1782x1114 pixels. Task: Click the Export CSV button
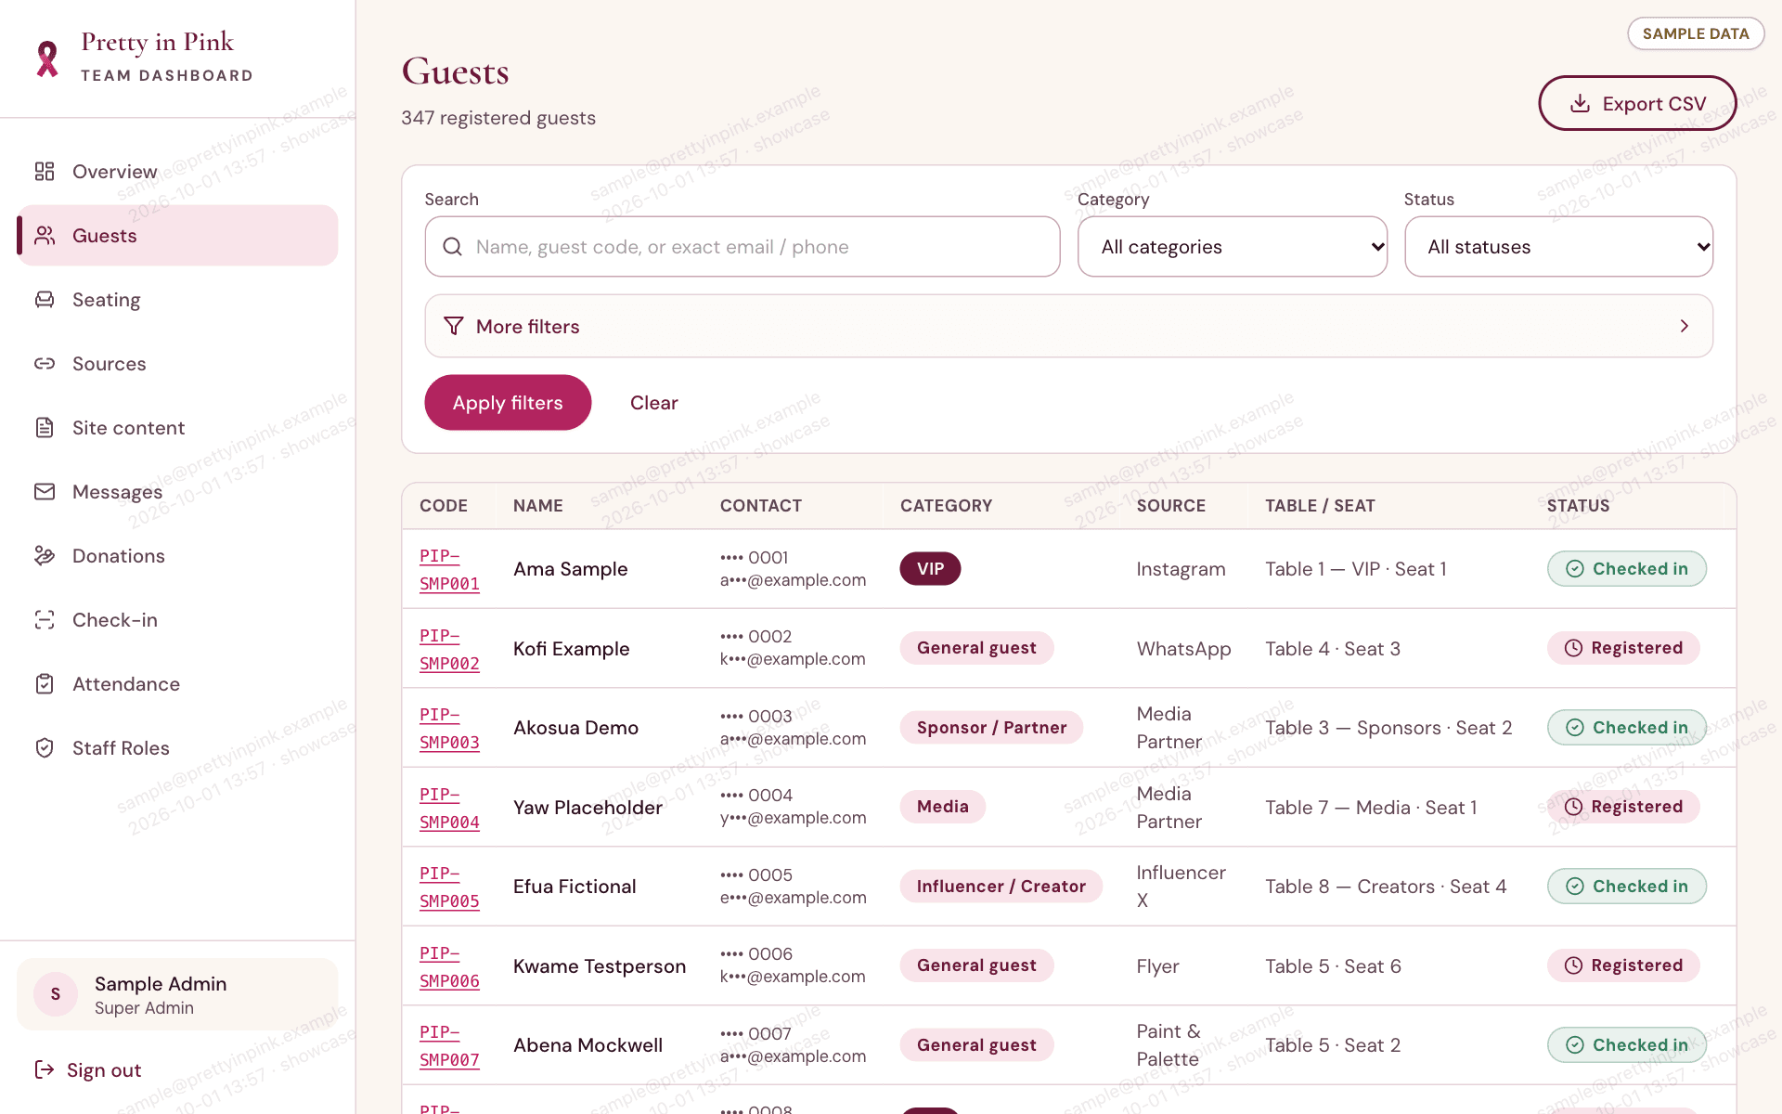click(x=1637, y=103)
